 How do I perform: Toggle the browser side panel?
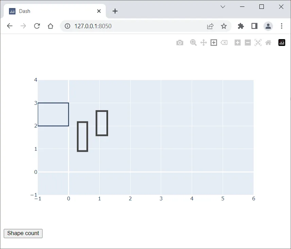click(x=254, y=26)
